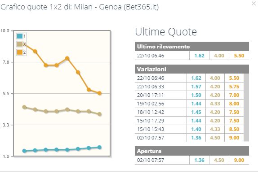Click the first blue data point on the chart
The image size is (258, 174).
tap(24, 151)
